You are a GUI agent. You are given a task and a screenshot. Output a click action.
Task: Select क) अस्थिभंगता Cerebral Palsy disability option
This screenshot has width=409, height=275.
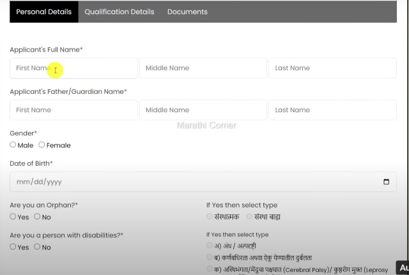coord(209,269)
